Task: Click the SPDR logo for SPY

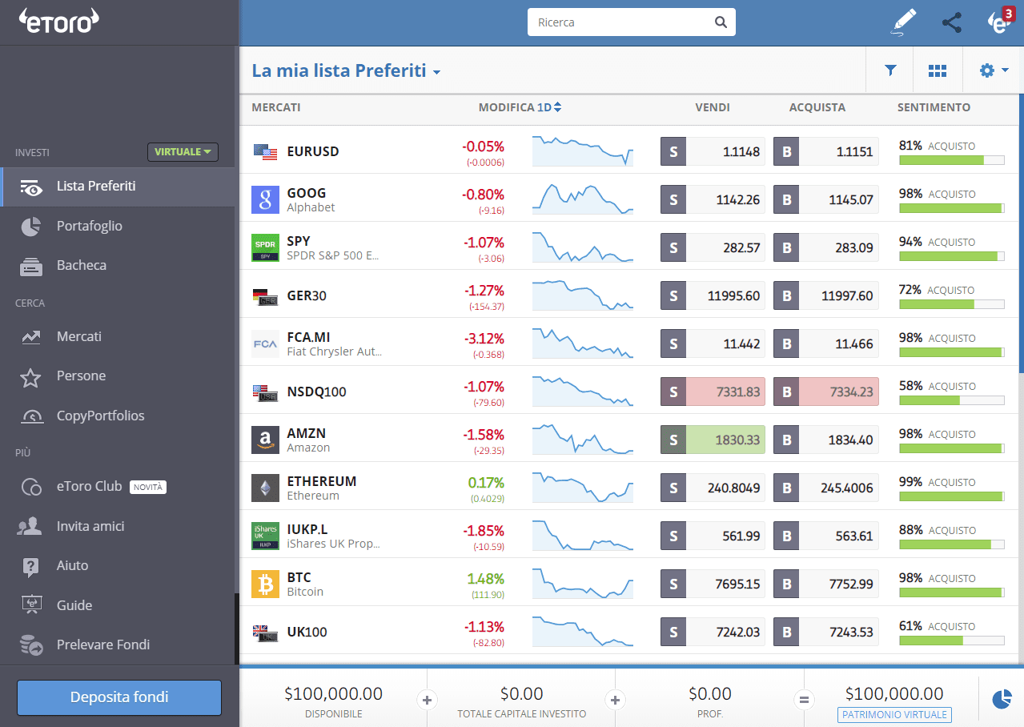Action: [x=265, y=247]
